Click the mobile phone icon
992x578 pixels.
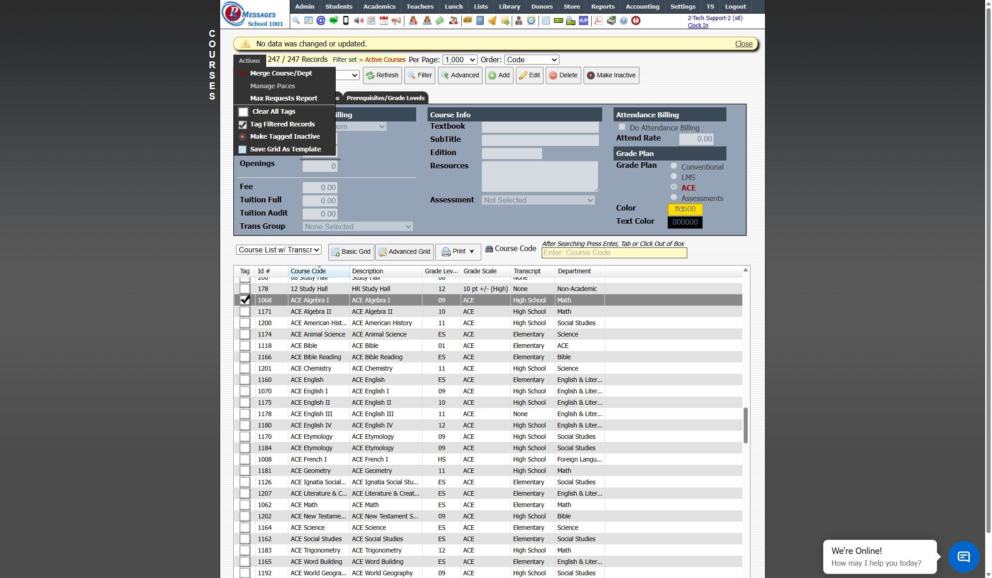tap(346, 20)
